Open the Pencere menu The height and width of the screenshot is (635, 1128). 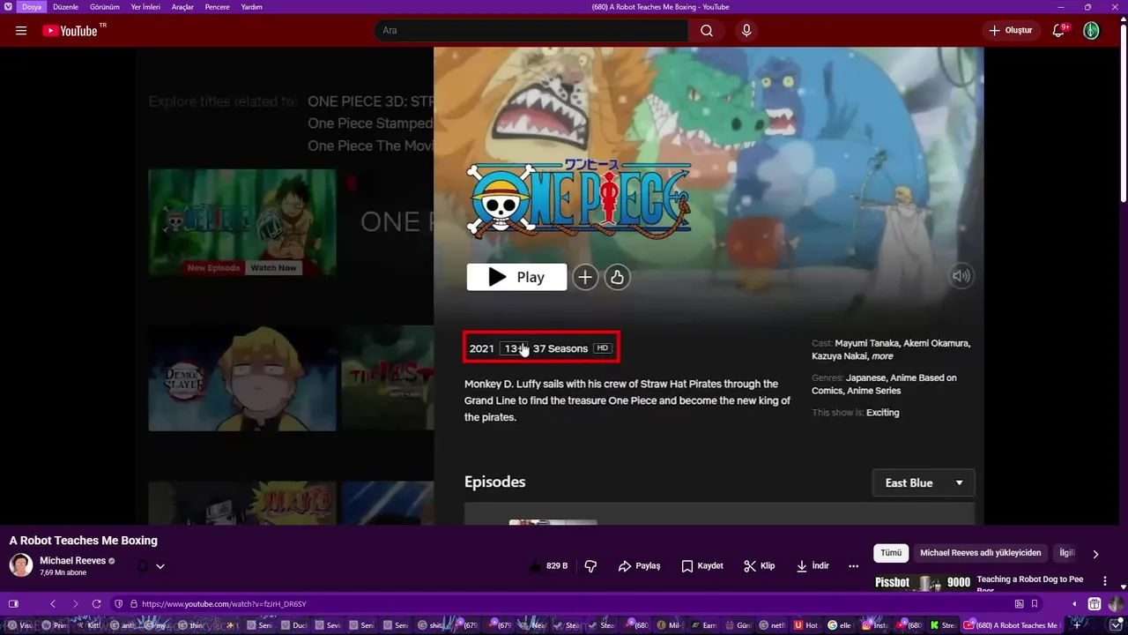click(218, 7)
